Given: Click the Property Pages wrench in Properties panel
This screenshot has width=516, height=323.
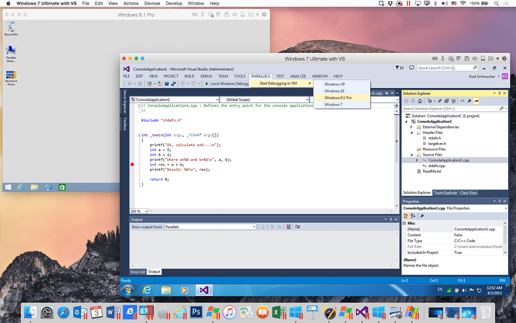Looking at the screenshot, I should (422, 216).
